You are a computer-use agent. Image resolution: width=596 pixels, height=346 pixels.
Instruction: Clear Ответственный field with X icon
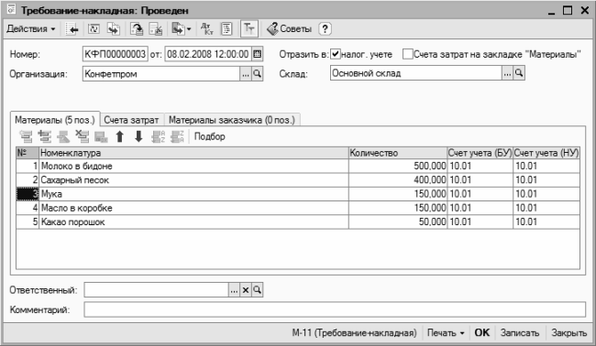[x=246, y=290]
